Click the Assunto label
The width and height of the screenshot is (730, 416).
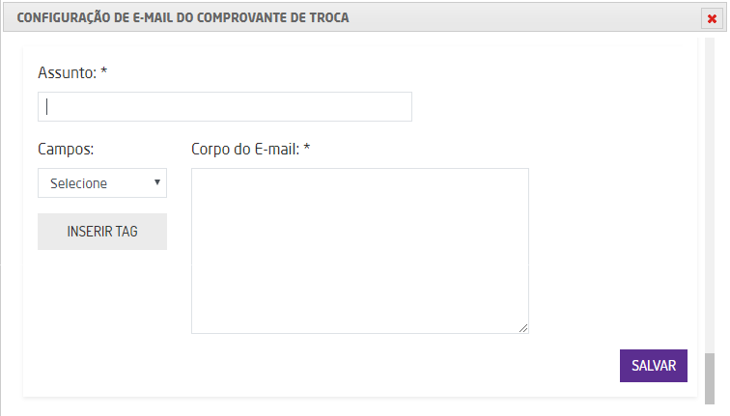pyautogui.click(x=67, y=72)
